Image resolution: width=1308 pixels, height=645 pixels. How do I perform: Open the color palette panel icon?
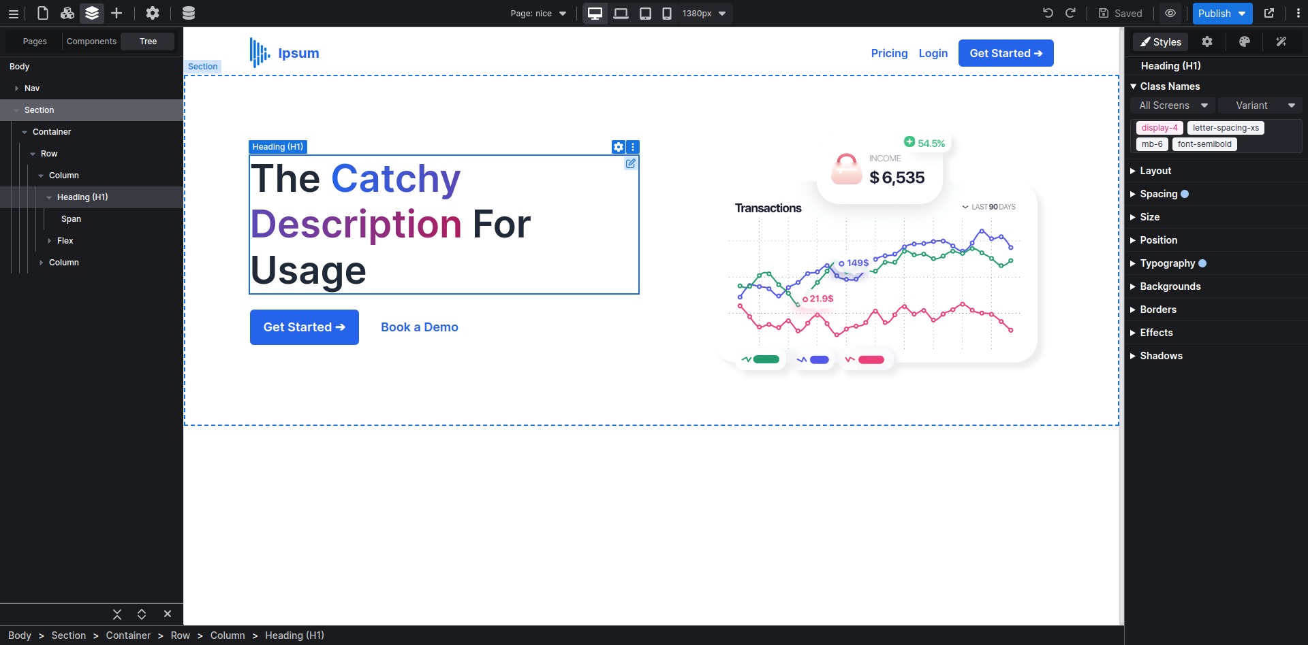pyautogui.click(x=1244, y=42)
